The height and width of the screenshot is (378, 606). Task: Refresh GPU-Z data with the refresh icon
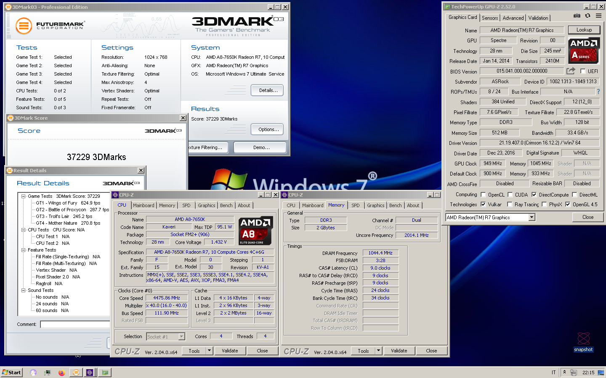tap(587, 16)
